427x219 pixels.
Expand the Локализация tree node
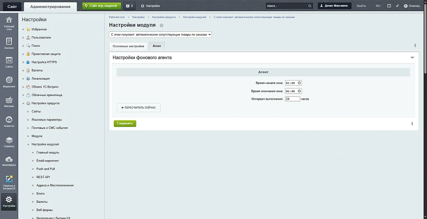23,79
